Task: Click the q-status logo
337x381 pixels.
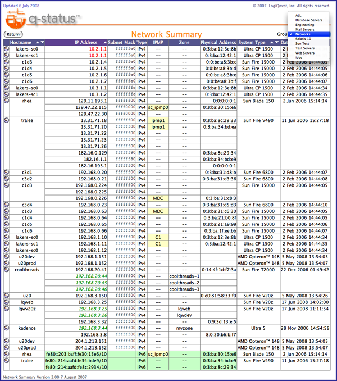Action: [43, 19]
